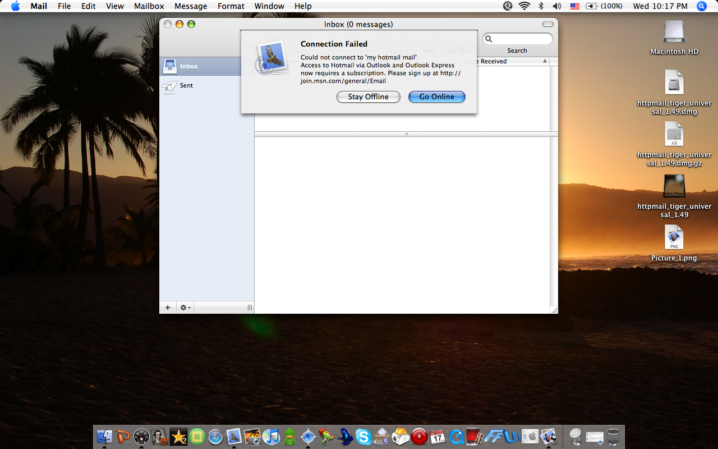The width and height of the screenshot is (718, 449).
Task: Click the Spotlight search icon
Action: coord(701,6)
